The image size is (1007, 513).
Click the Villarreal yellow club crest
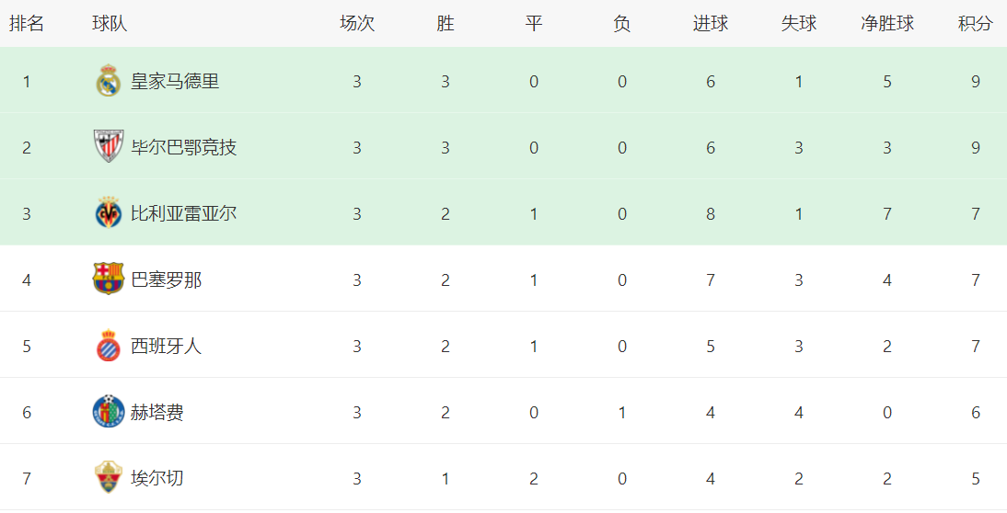click(109, 213)
